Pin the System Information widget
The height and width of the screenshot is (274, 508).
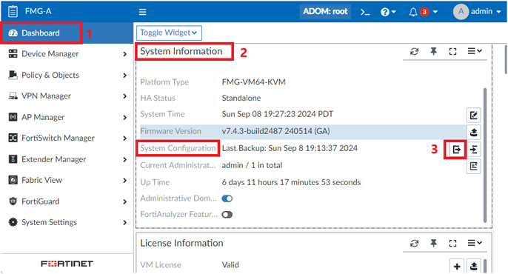[x=433, y=51]
